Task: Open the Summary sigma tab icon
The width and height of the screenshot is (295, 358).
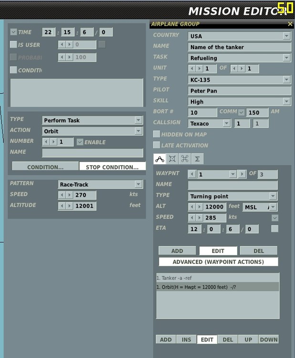Action: 197,159
